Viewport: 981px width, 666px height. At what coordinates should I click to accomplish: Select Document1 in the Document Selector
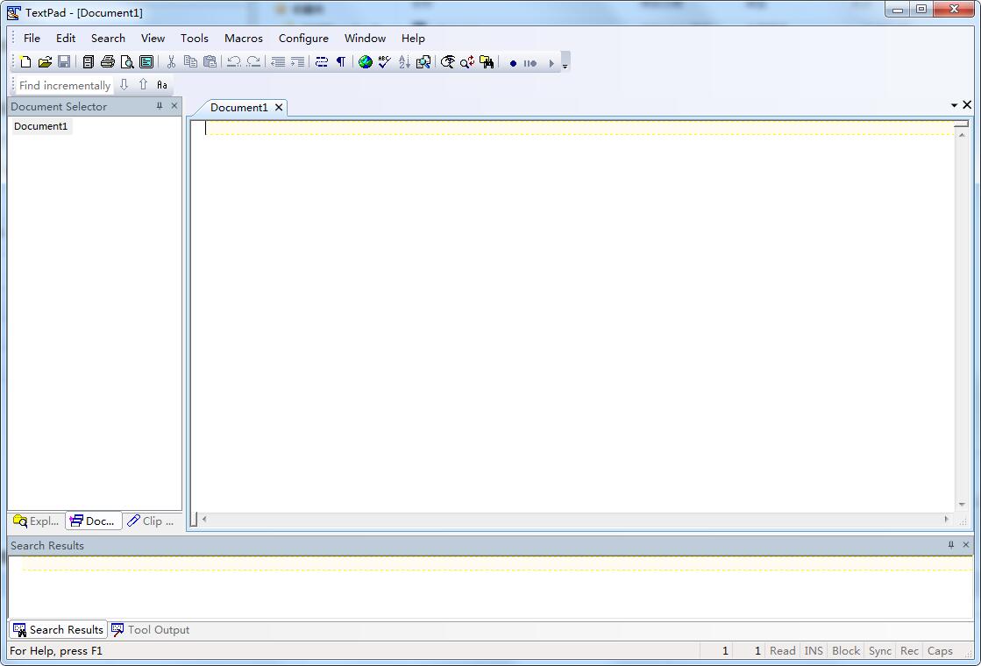tap(40, 126)
